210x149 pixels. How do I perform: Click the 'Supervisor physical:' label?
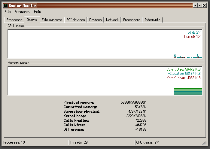[82, 111]
